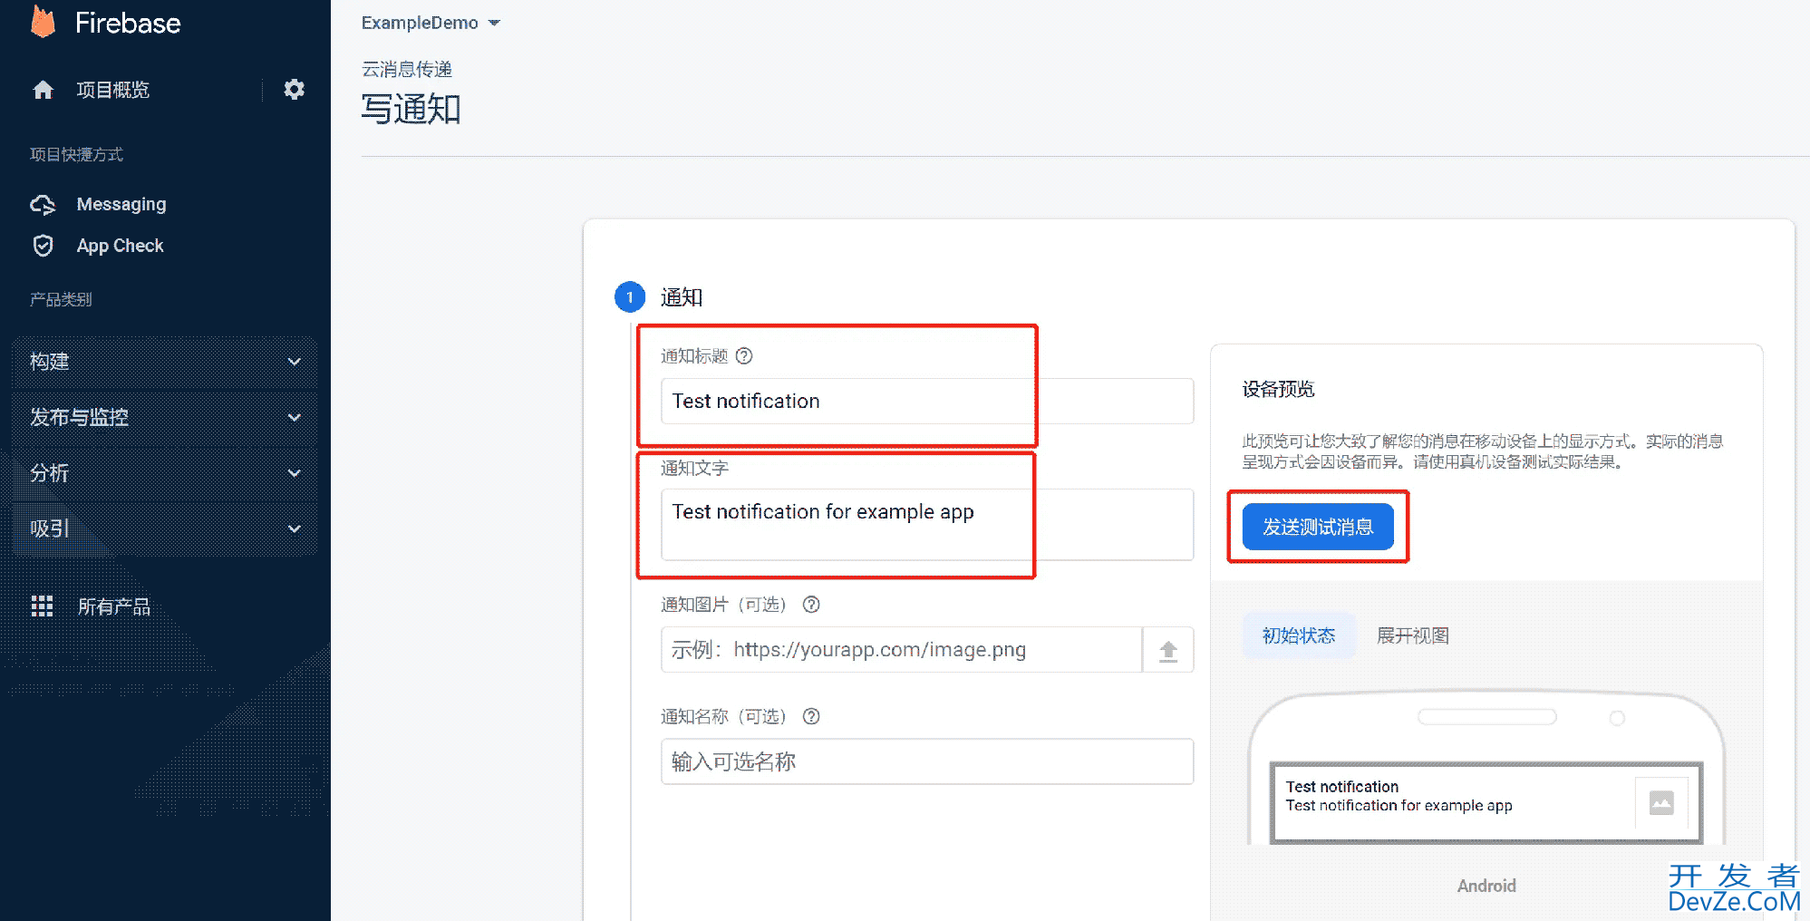The height and width of the screenshot is (921, 1810).
Task: Go to 项目概览 in sidebar
Action: (x=112, y=90)
